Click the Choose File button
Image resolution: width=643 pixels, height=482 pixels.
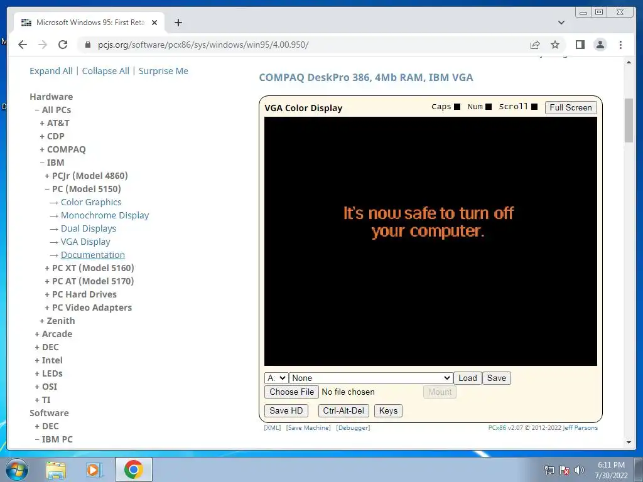click(291, 392)
